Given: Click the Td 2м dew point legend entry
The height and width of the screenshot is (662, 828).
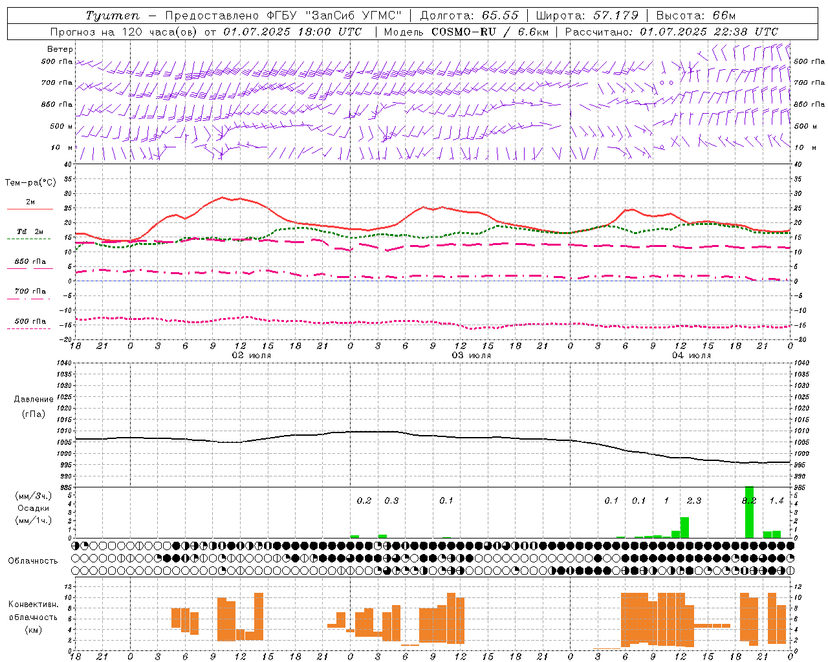Looking at the screenshot, I should [30, 231].
